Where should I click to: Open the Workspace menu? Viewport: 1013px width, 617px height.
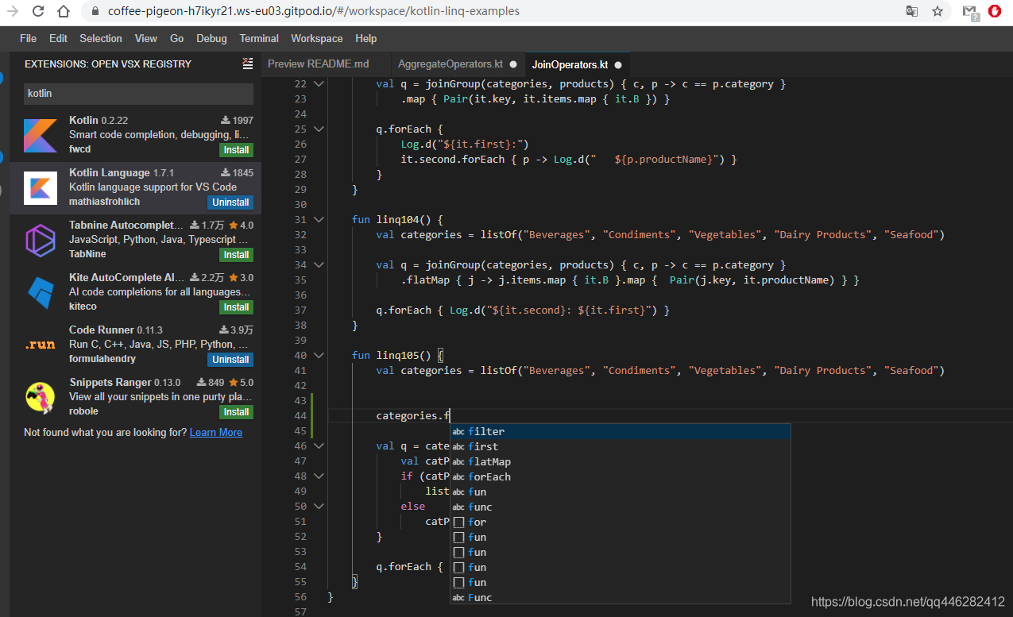[317, 38]
